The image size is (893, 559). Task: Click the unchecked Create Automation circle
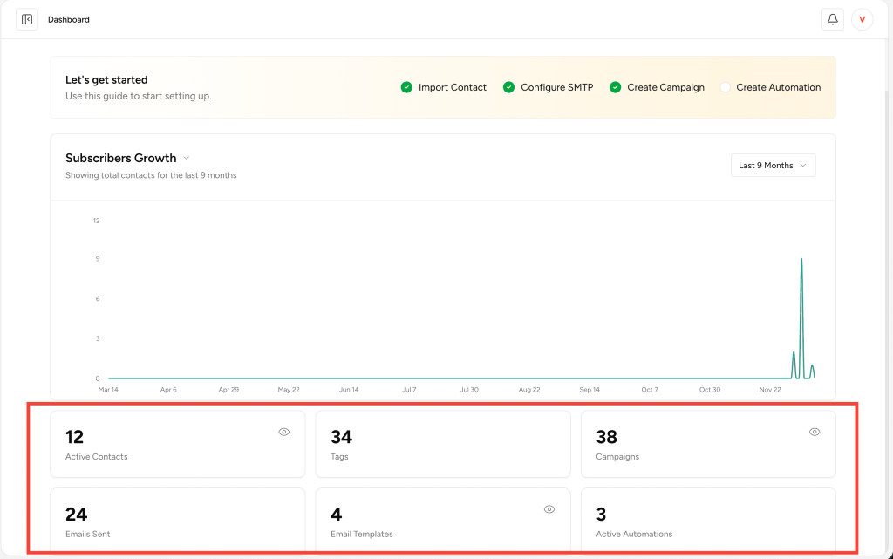point(725,87)
